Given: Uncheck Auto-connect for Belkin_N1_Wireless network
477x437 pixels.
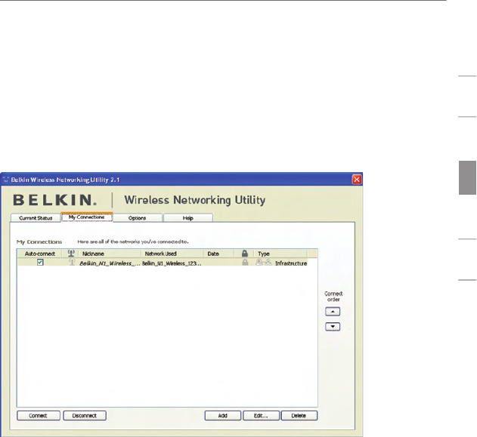Looking at the screenshot, I should click(40, 263).
